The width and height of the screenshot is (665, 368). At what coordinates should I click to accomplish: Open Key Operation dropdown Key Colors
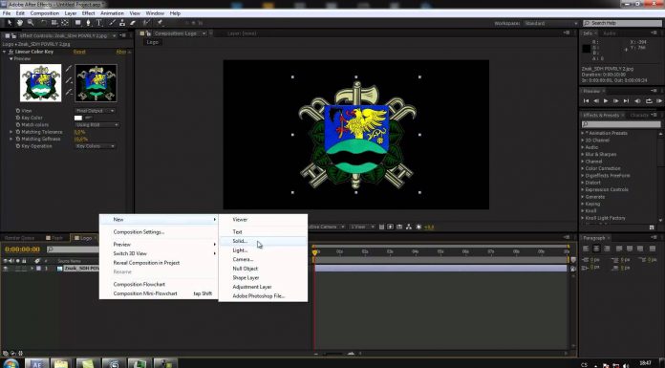click(x=95, y=146)
